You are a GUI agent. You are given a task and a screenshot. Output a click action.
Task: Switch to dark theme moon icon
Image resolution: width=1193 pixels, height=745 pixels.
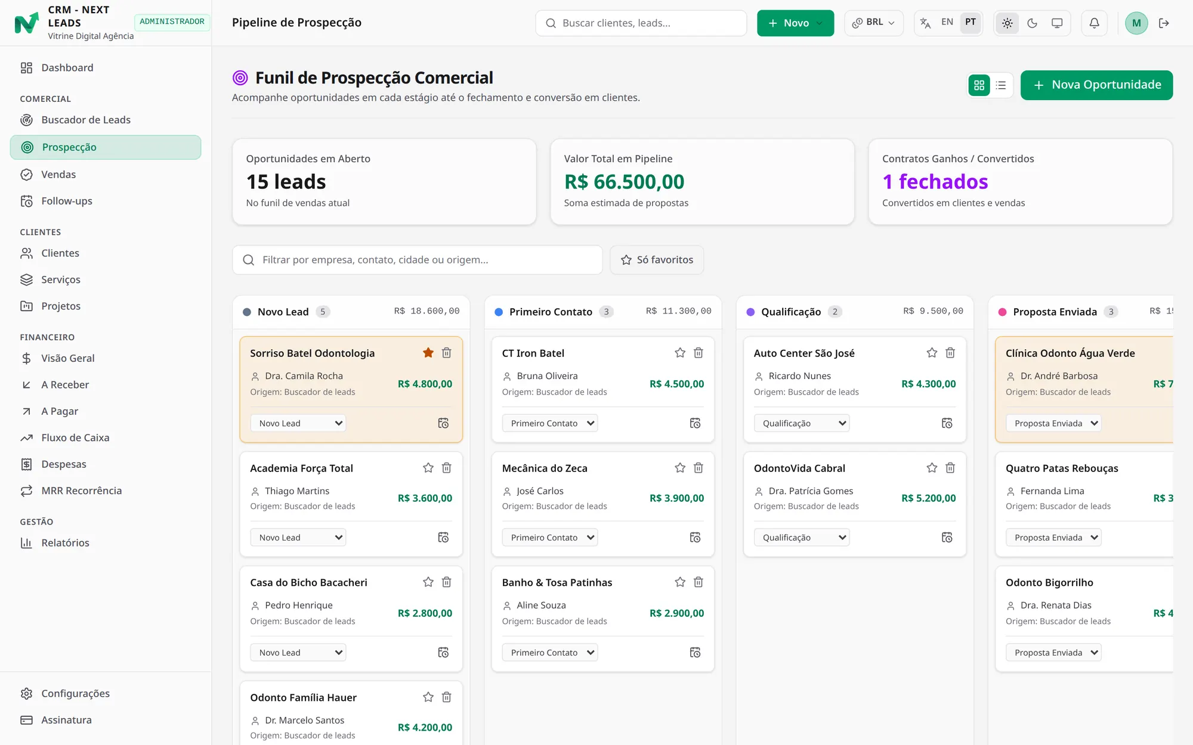click(1032, 23)
